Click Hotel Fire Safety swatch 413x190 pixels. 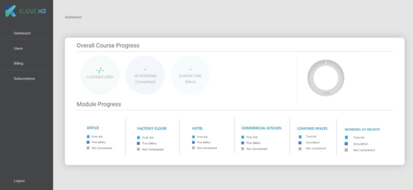tap(193, 142)
